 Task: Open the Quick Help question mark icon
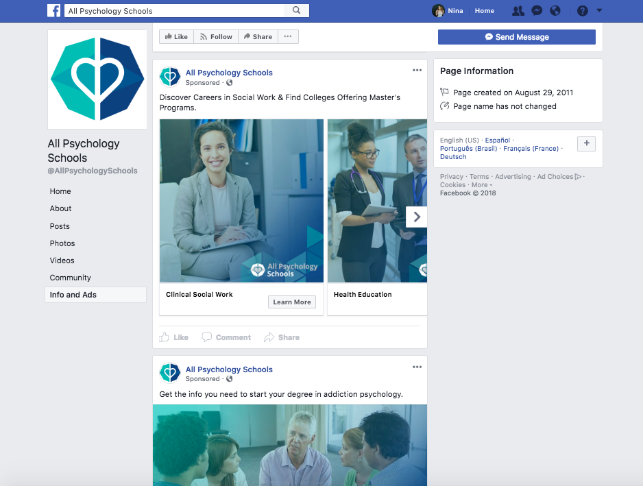tap(582, 11)
